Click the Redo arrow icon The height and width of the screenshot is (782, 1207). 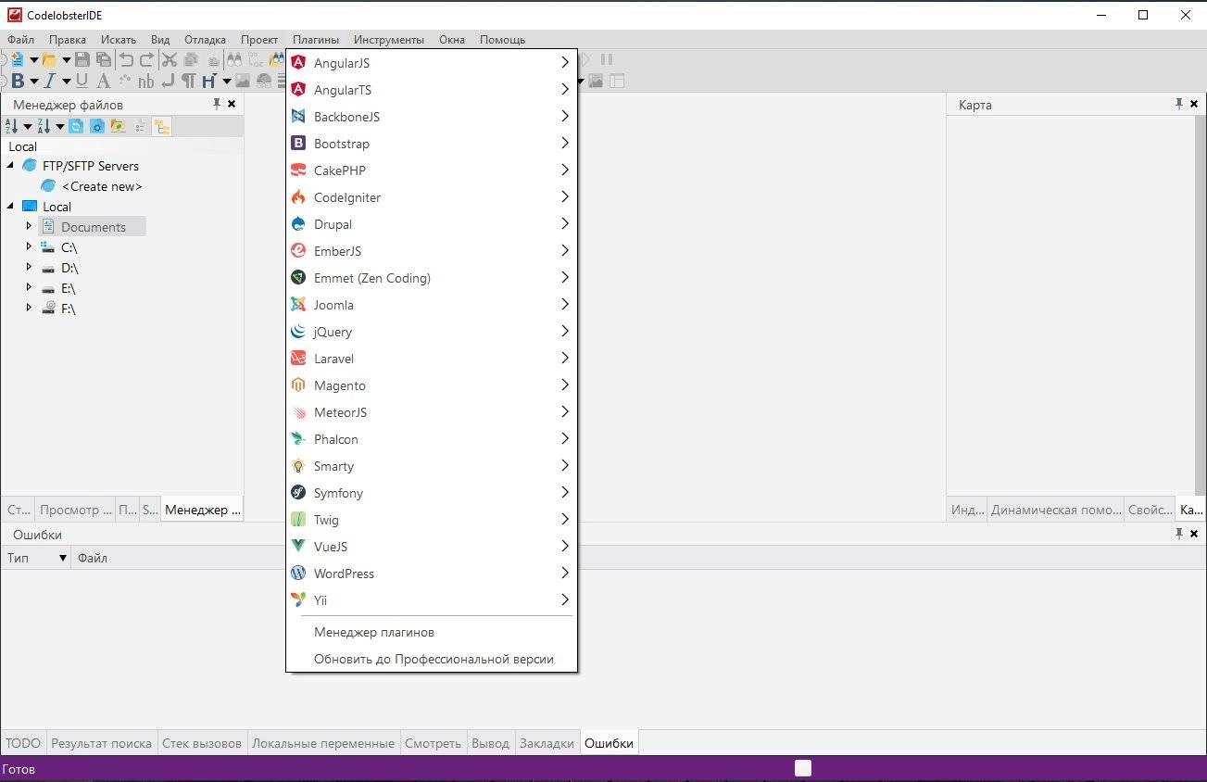click(x=146, y=59)
